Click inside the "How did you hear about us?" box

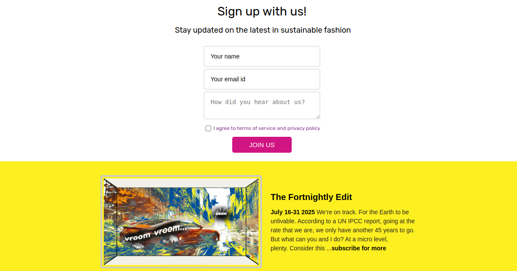pos(262,105)
